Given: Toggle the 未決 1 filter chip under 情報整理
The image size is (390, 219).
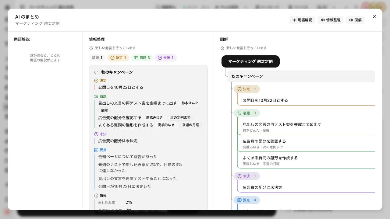Looking at the screenshot, I should click(166, 58).
